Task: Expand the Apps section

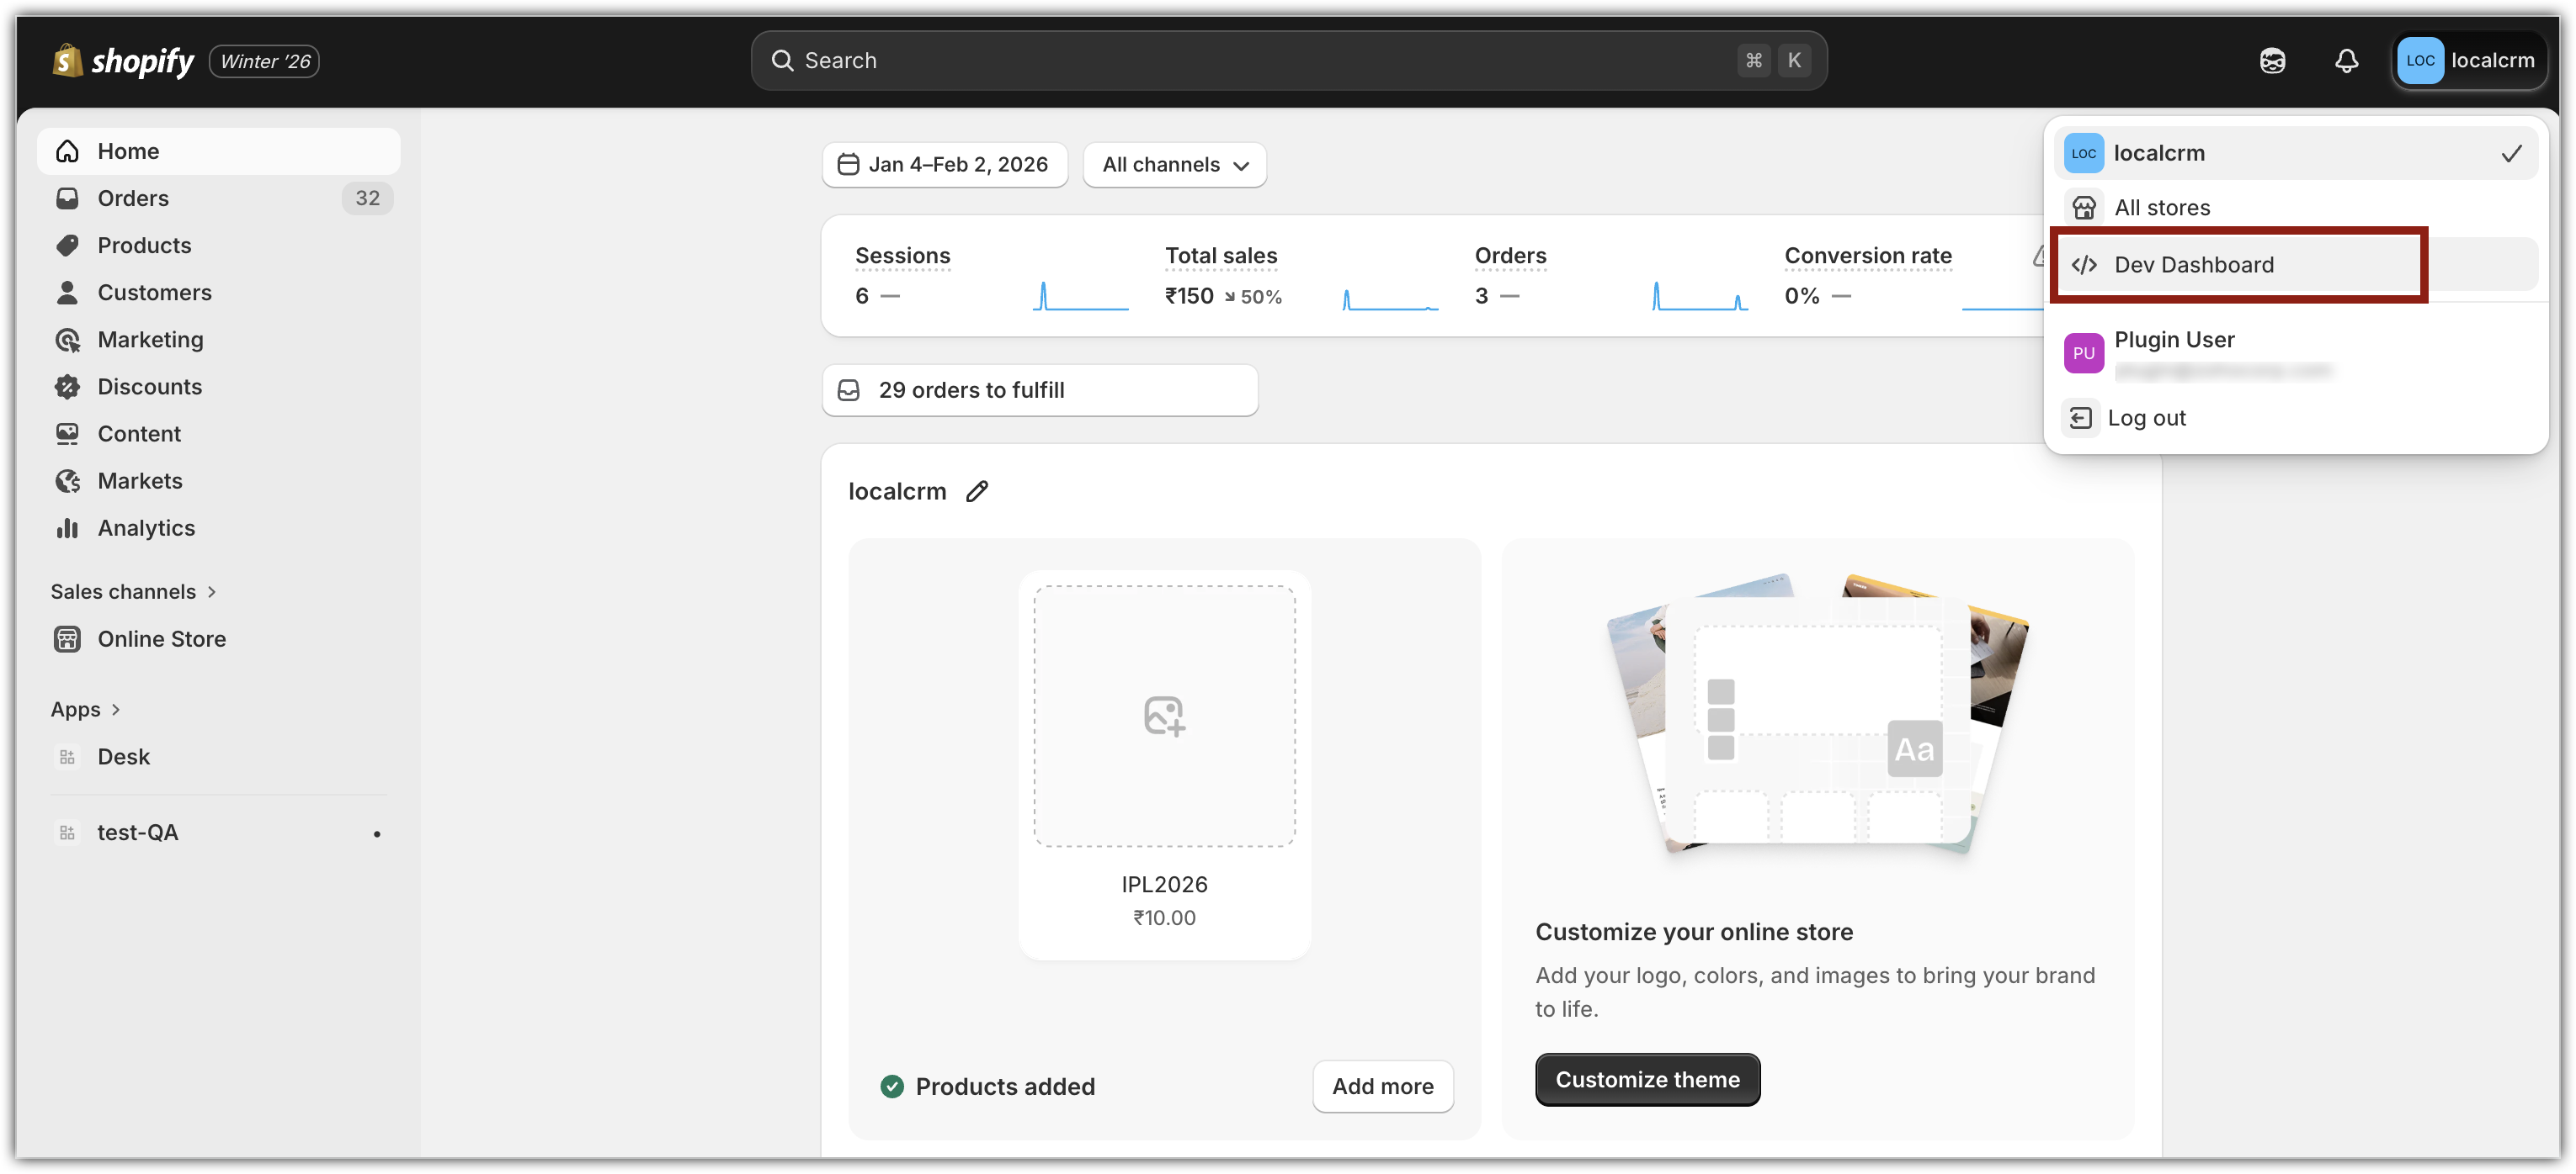Action: (86, 710)
